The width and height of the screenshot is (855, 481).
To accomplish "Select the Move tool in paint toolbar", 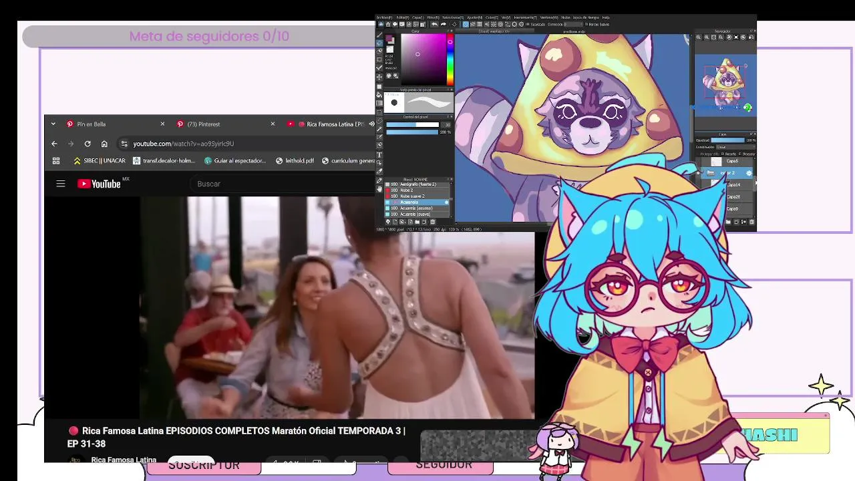I will [379, 77].
